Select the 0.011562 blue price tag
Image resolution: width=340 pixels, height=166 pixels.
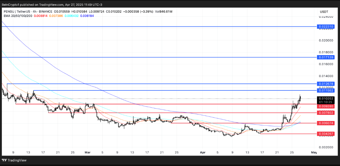[326, 90]
